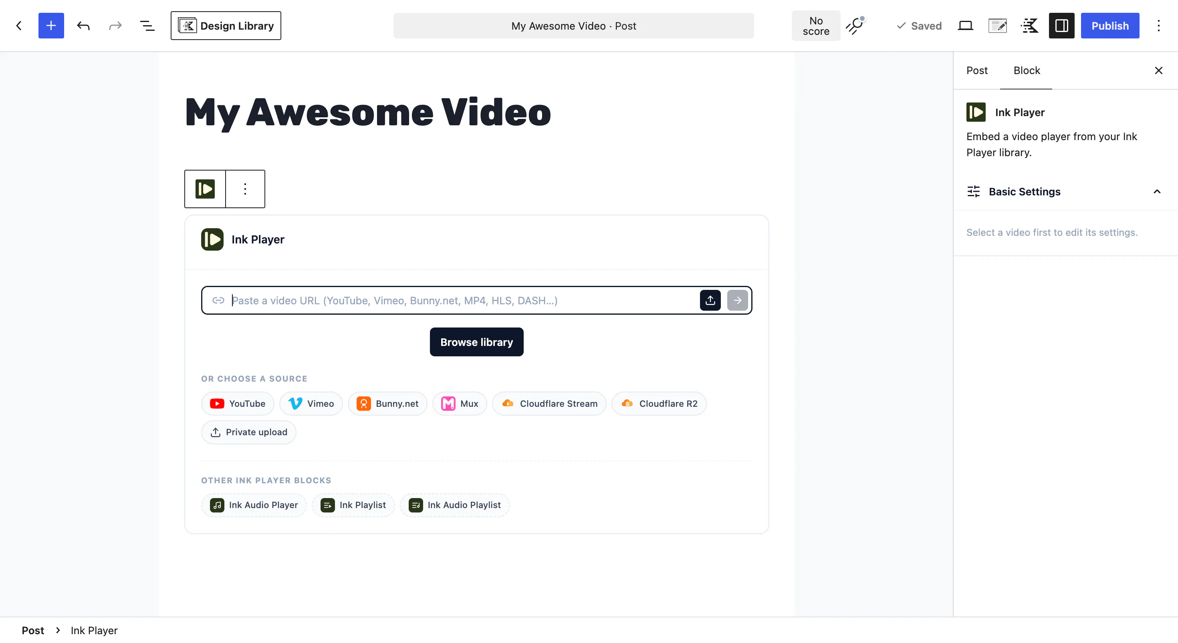This screenshot has height=643, width=1178.
Task: Switch to the Post tab
Action: coord(977,70)
